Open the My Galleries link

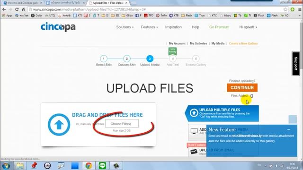tap(198, 43)
